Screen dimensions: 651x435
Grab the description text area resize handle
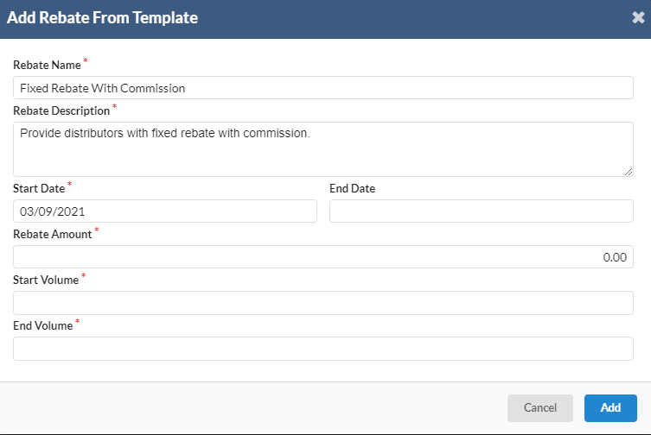[629, 172]
